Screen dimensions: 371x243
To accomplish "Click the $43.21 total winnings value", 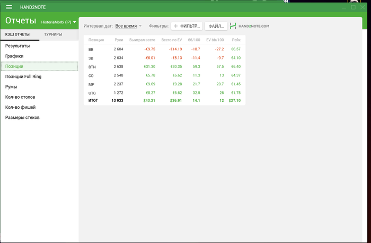I will [x=149, y=100].
